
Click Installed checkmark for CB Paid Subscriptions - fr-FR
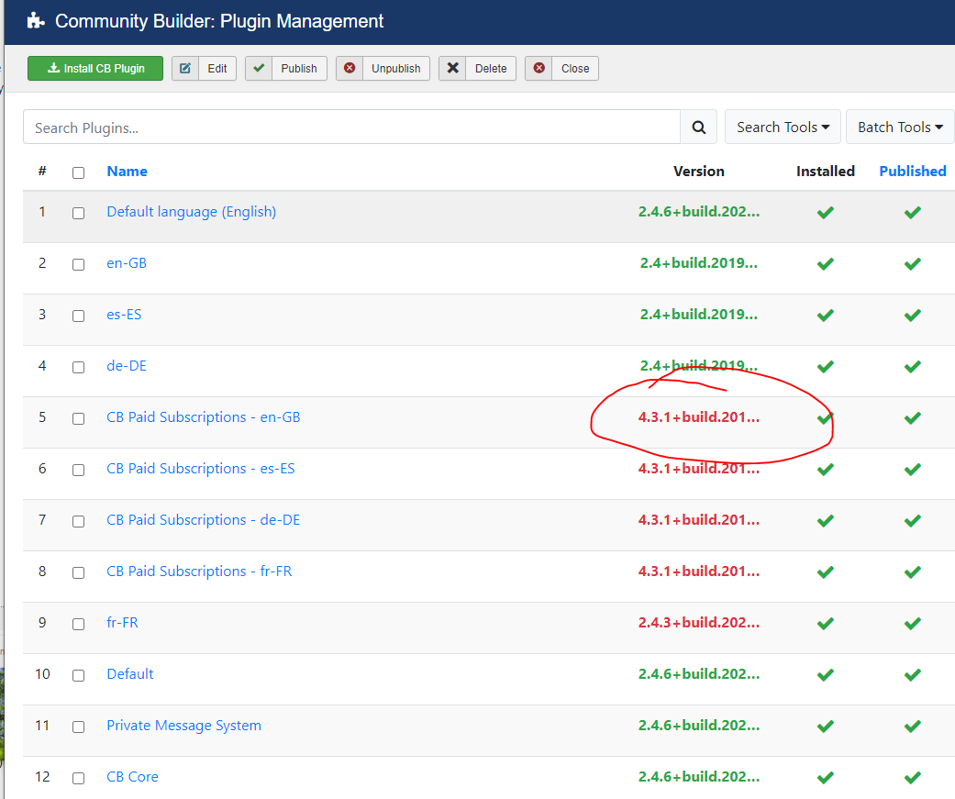click(x=826, y=572)
